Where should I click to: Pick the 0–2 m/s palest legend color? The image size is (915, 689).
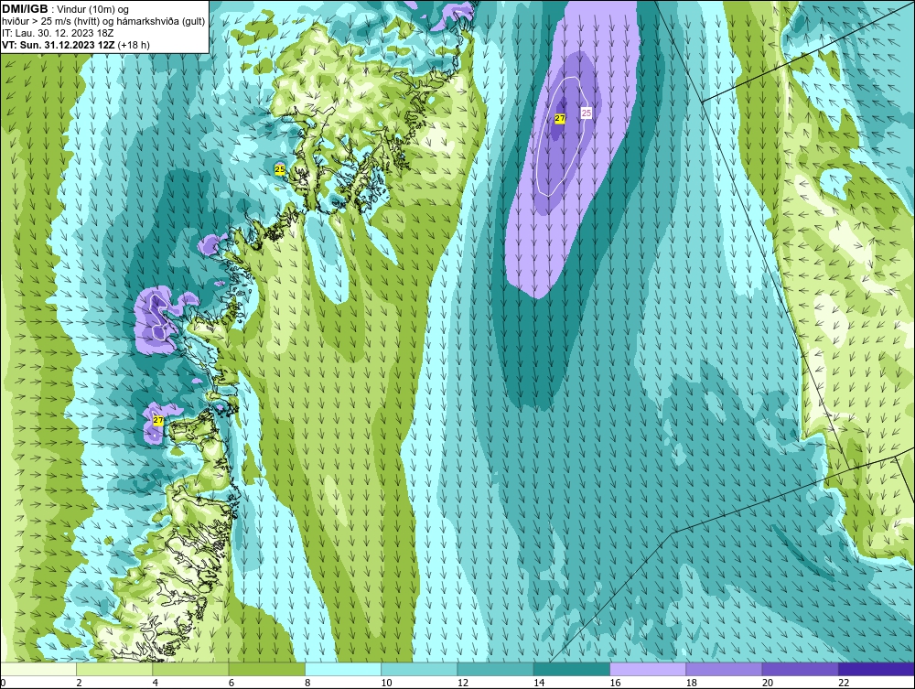pyautogui.click(x=38, y=669)
